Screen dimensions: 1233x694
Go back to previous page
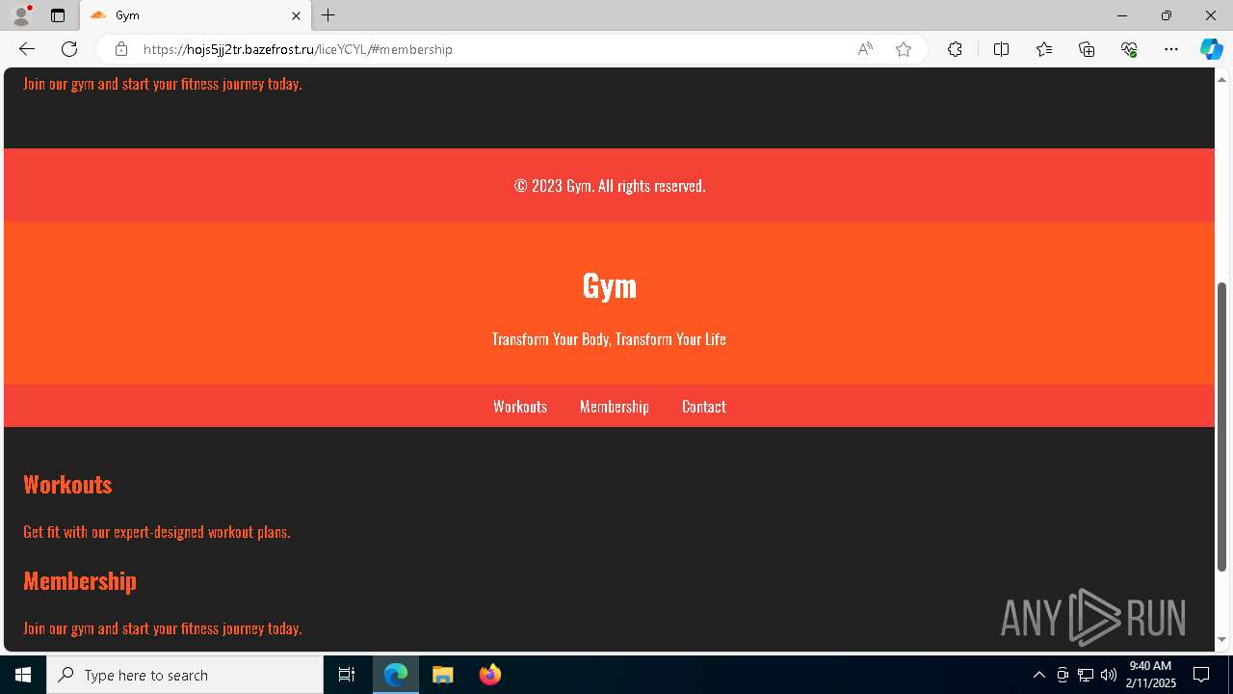[x=27, y=49]
